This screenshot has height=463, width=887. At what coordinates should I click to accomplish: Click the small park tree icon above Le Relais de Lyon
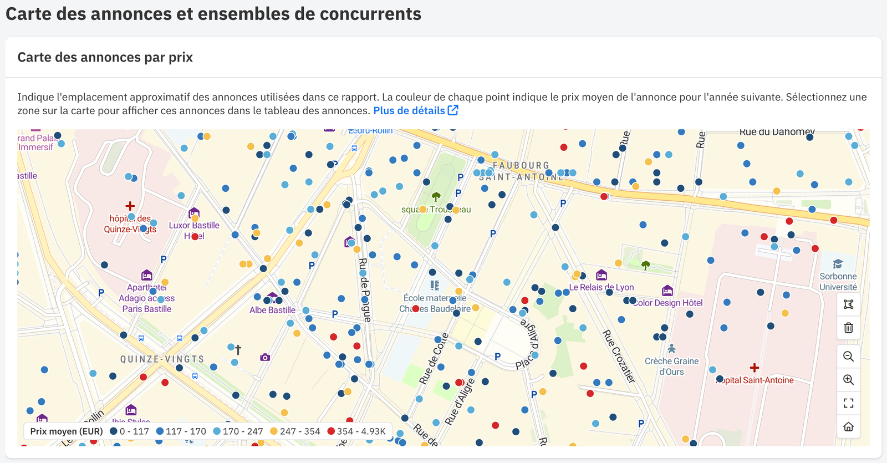tap(645, 266)
